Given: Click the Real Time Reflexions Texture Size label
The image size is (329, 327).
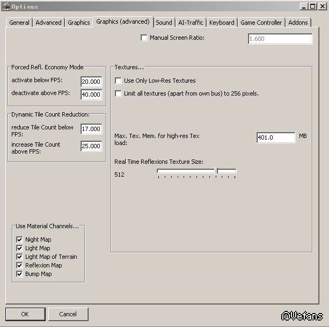Looking at the screenshot, I should [x=159, y=162].
